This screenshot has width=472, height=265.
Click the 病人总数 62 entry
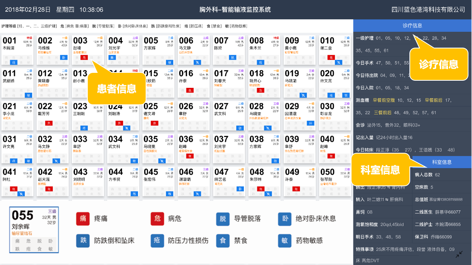[442, 175]
